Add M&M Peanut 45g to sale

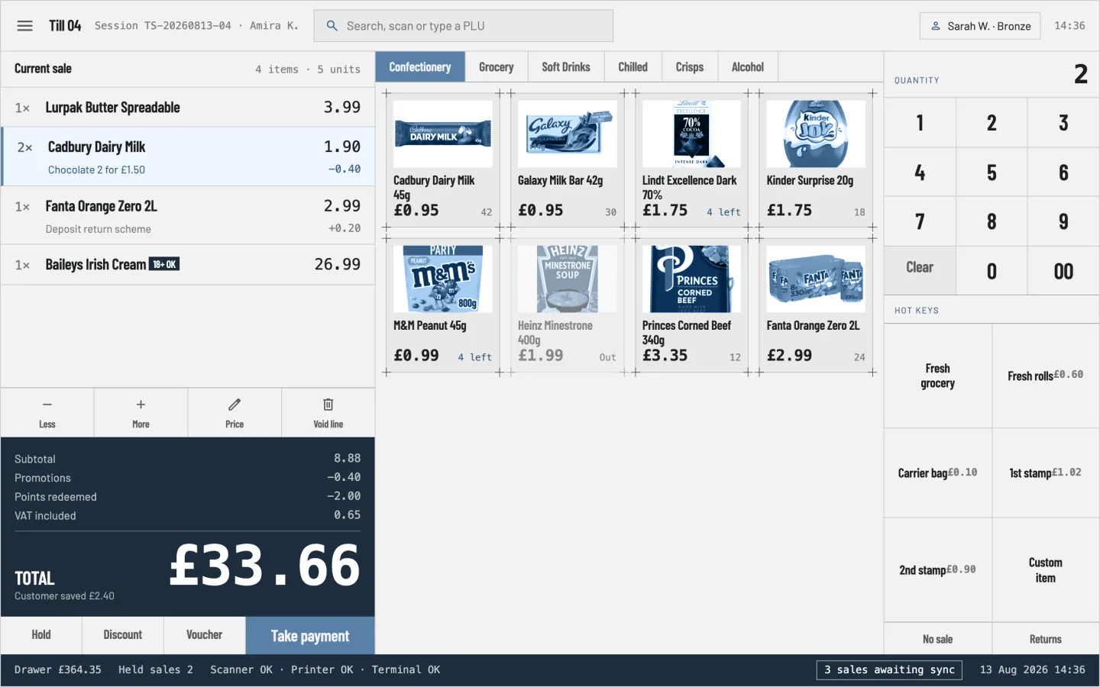coord(443,305)
